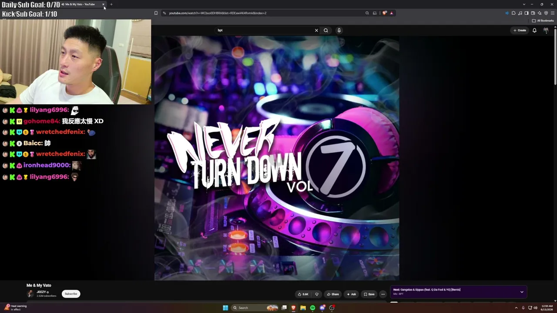
Task: Open the Brave Shields lion icon
Action: pyautogui.click(x=385, y=13)
